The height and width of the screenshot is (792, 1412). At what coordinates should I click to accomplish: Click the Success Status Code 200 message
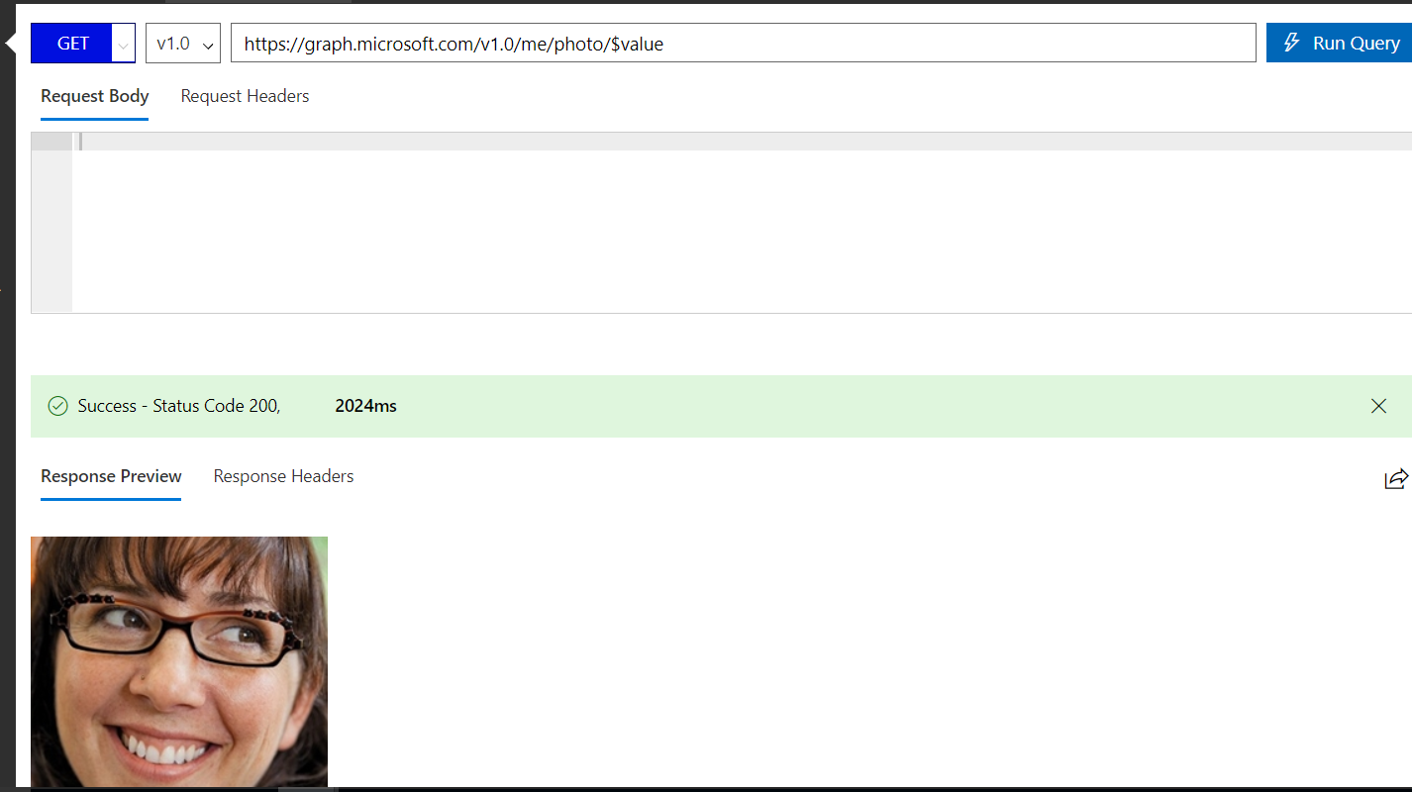(x=176, y=406)
